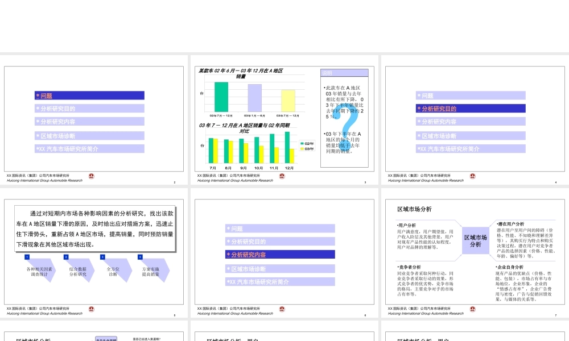The width and height of the screenshot is (569, 341).
Task: Select slide 7 thumbnail titled 区域市场分析
Action: [x=475, y=252]
